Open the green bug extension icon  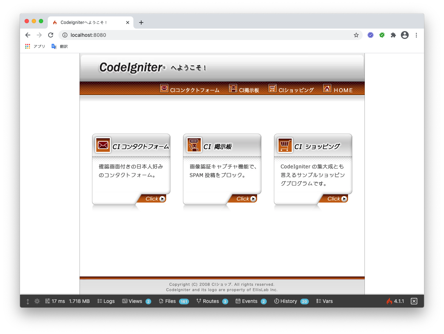point(382,35)
